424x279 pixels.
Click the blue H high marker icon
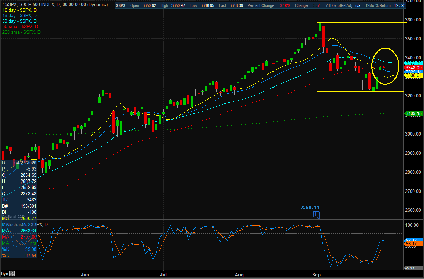click(x=316, y=215)
